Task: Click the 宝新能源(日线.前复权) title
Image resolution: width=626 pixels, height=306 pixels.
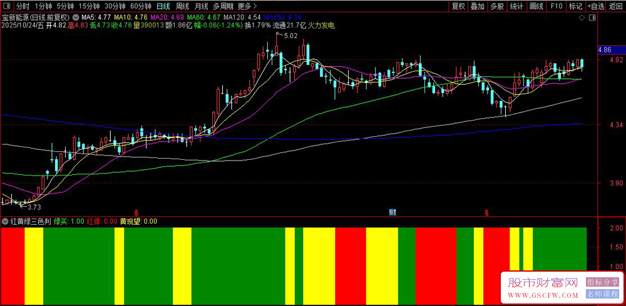Action: (x=36, y=17)
